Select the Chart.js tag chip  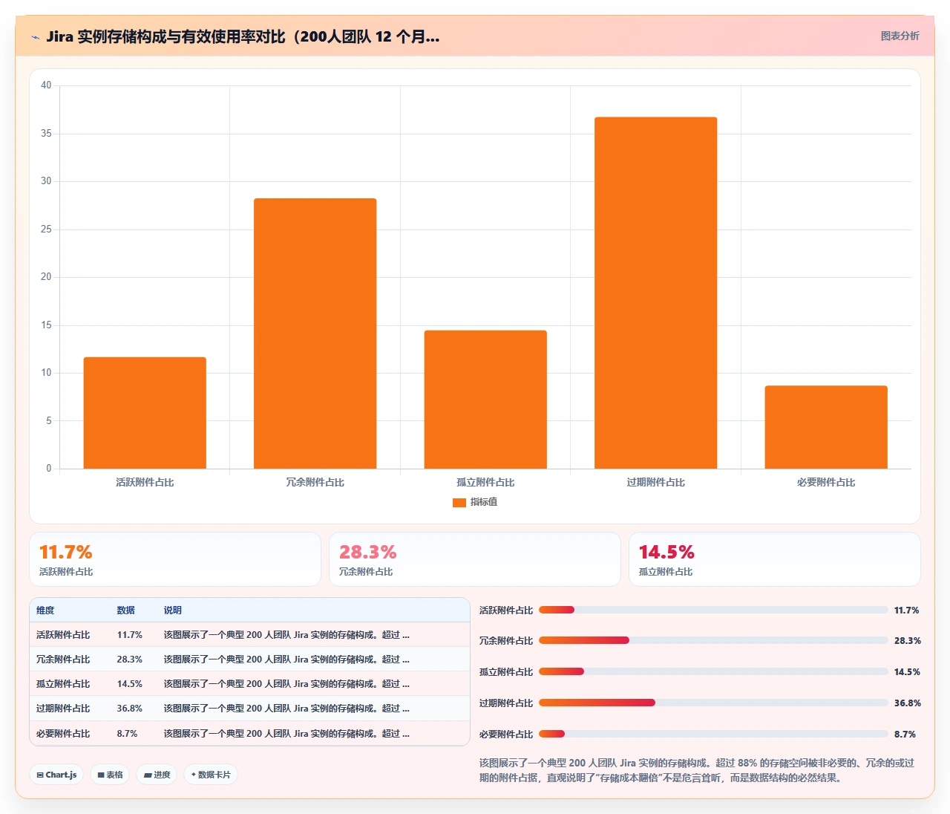pos(57,775)
